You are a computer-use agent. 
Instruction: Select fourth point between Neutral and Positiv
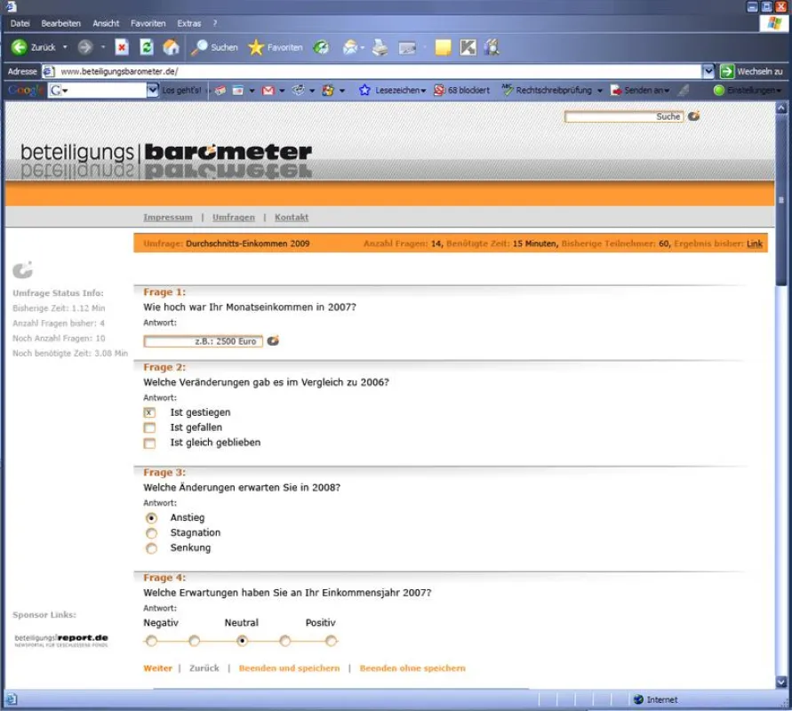point(284,641)
